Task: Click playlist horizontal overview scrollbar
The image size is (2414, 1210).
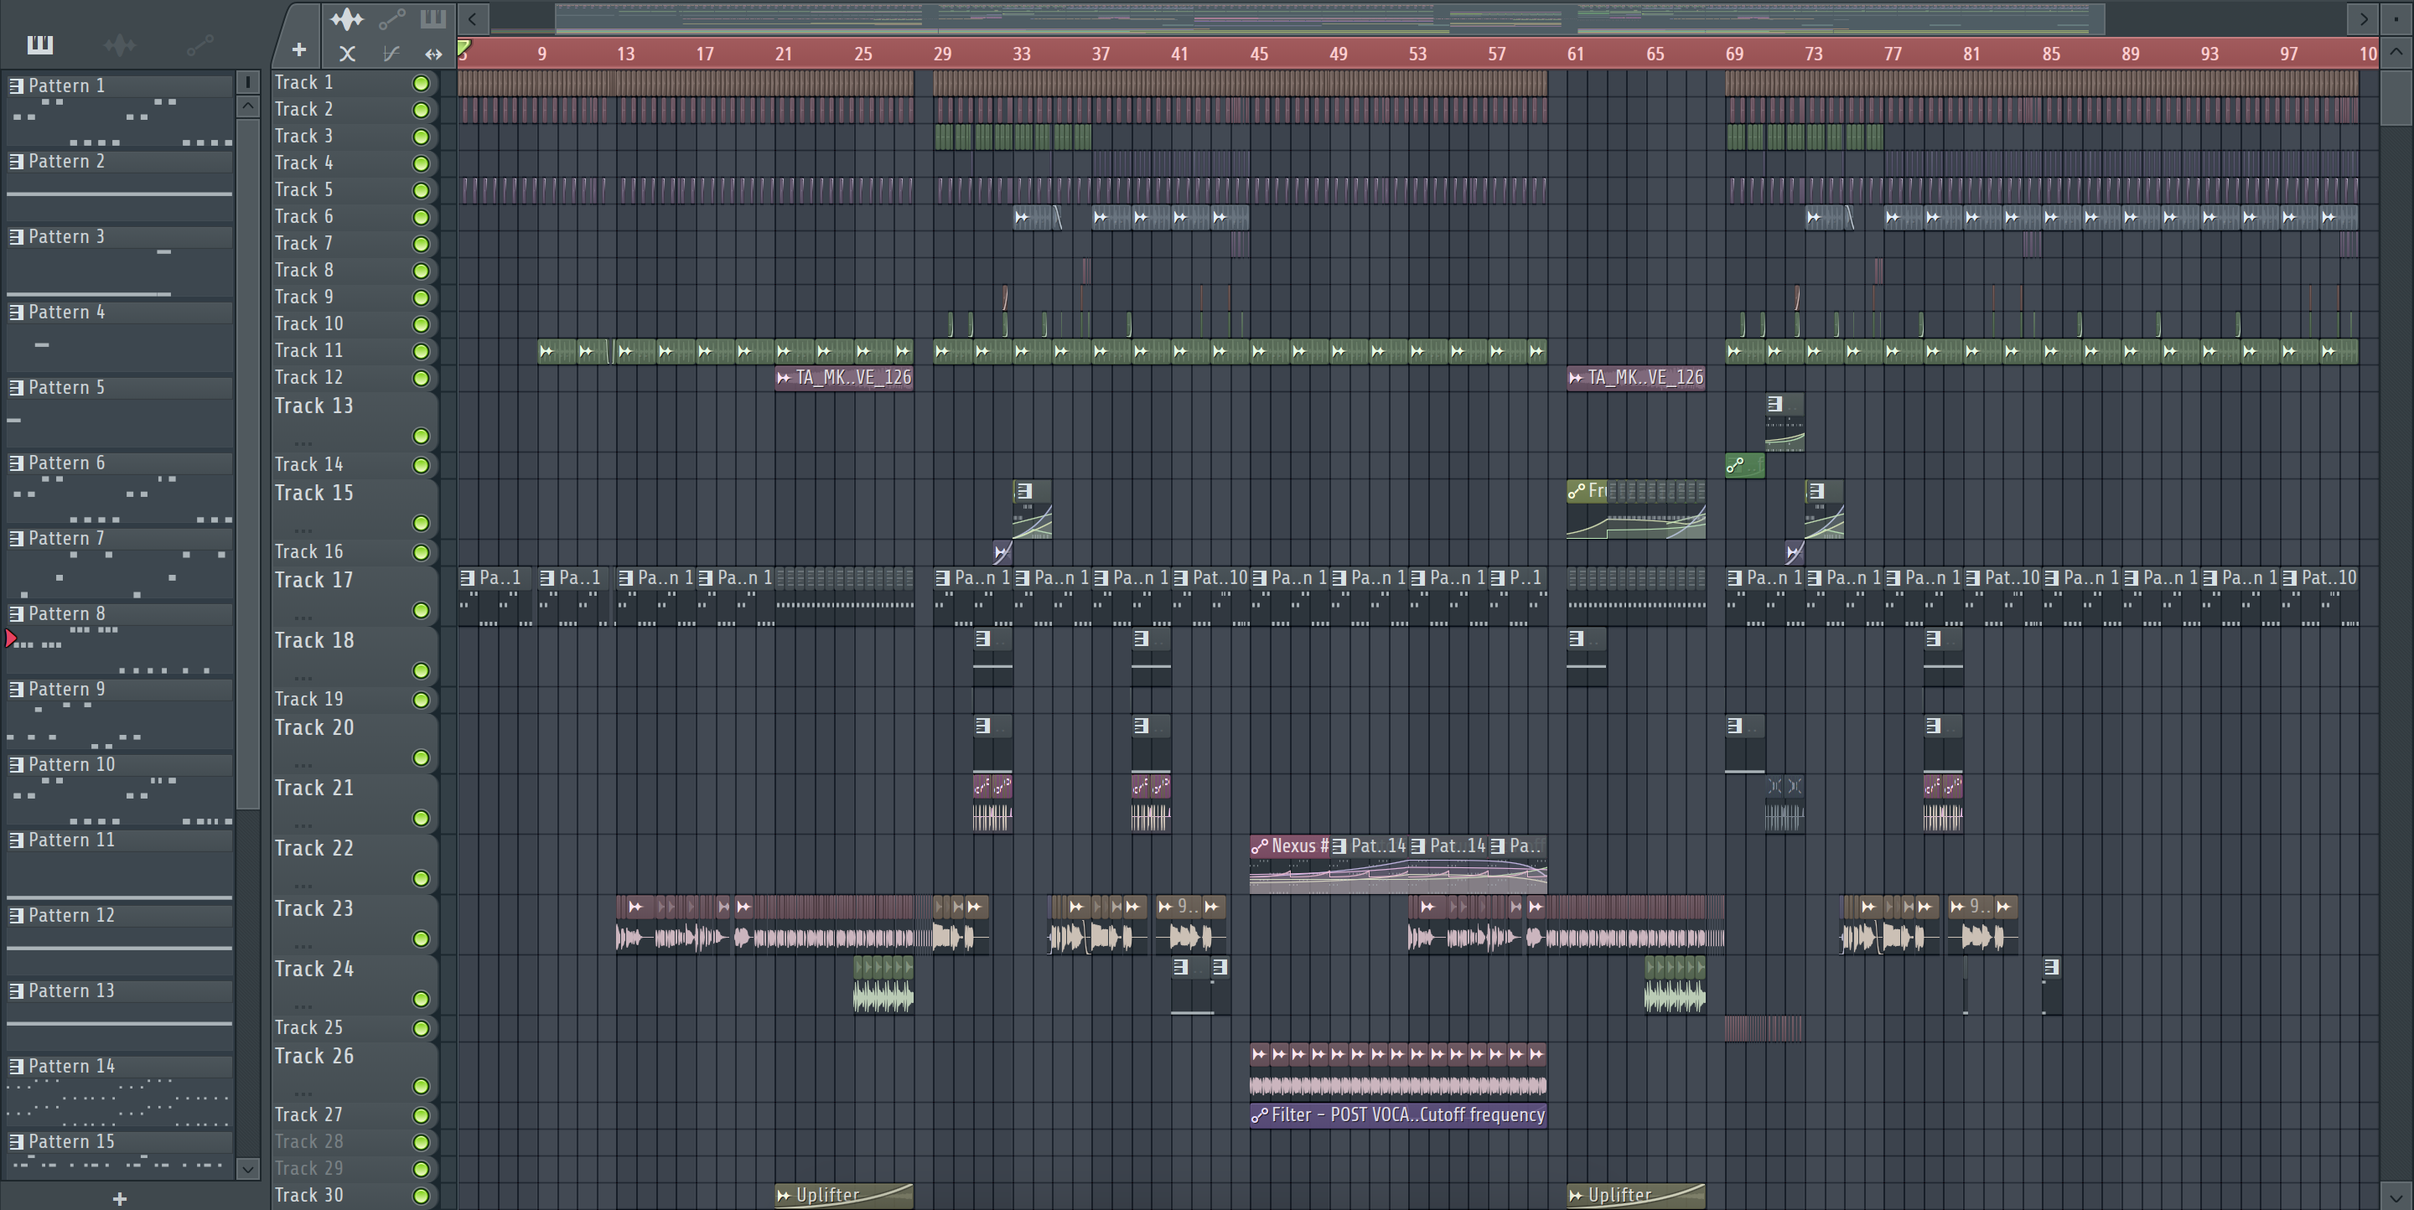Action: 1329,18
